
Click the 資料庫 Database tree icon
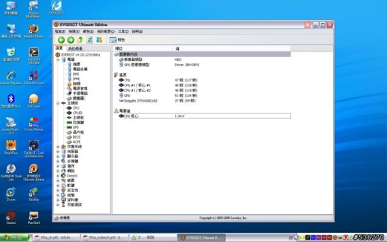point(63,200)
